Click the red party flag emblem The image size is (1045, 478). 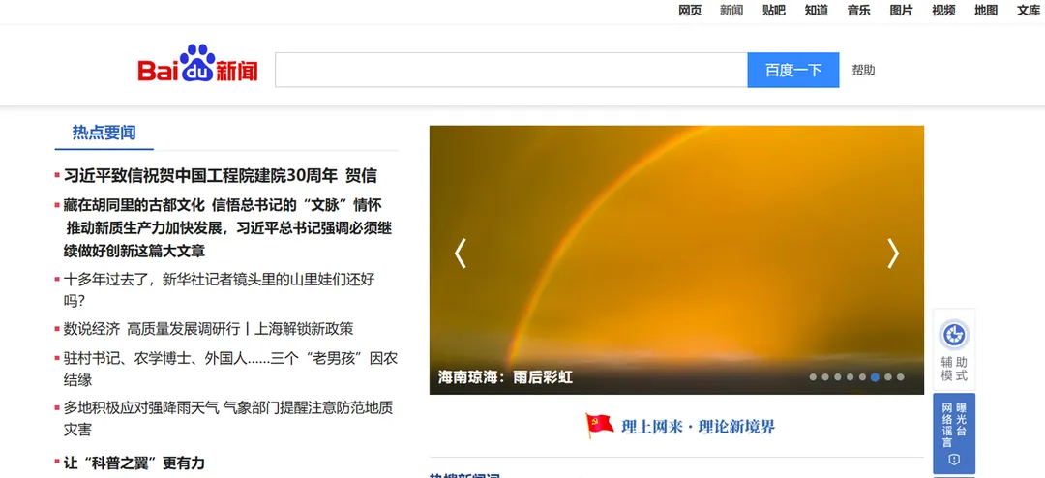(x=599, y=426)
